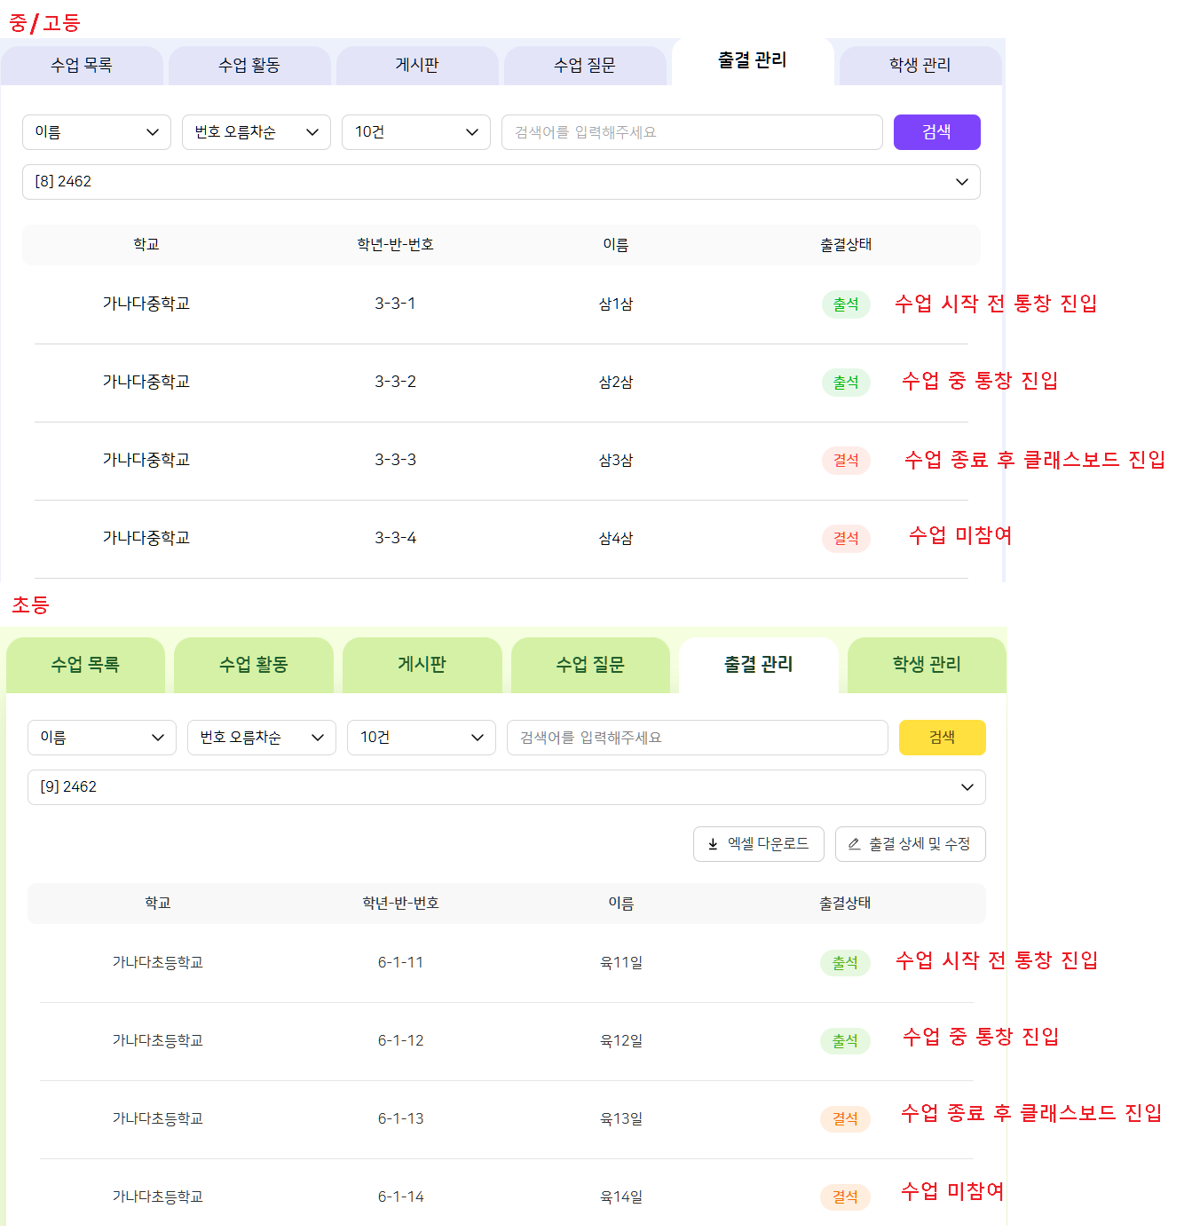Open the bottom 10건 page-size dropdown
This screenshot has width=1192, height=1232.
click(x=422, y=738)
